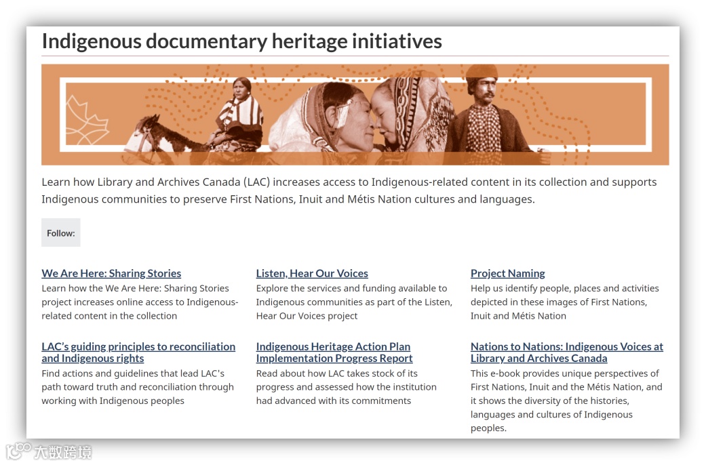
Task: Open LAC's guiding principles to reconciliation link
Action: 138,352
